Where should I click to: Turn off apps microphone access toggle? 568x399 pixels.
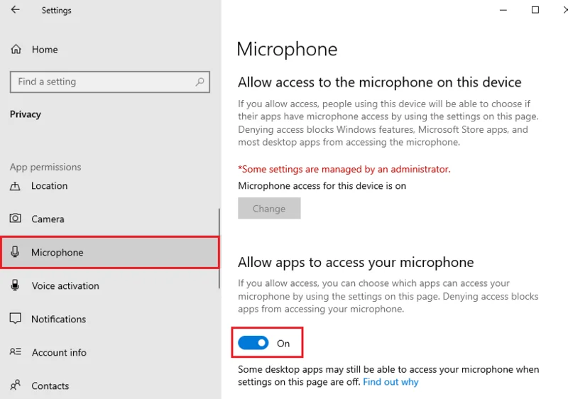coord(253,342)
